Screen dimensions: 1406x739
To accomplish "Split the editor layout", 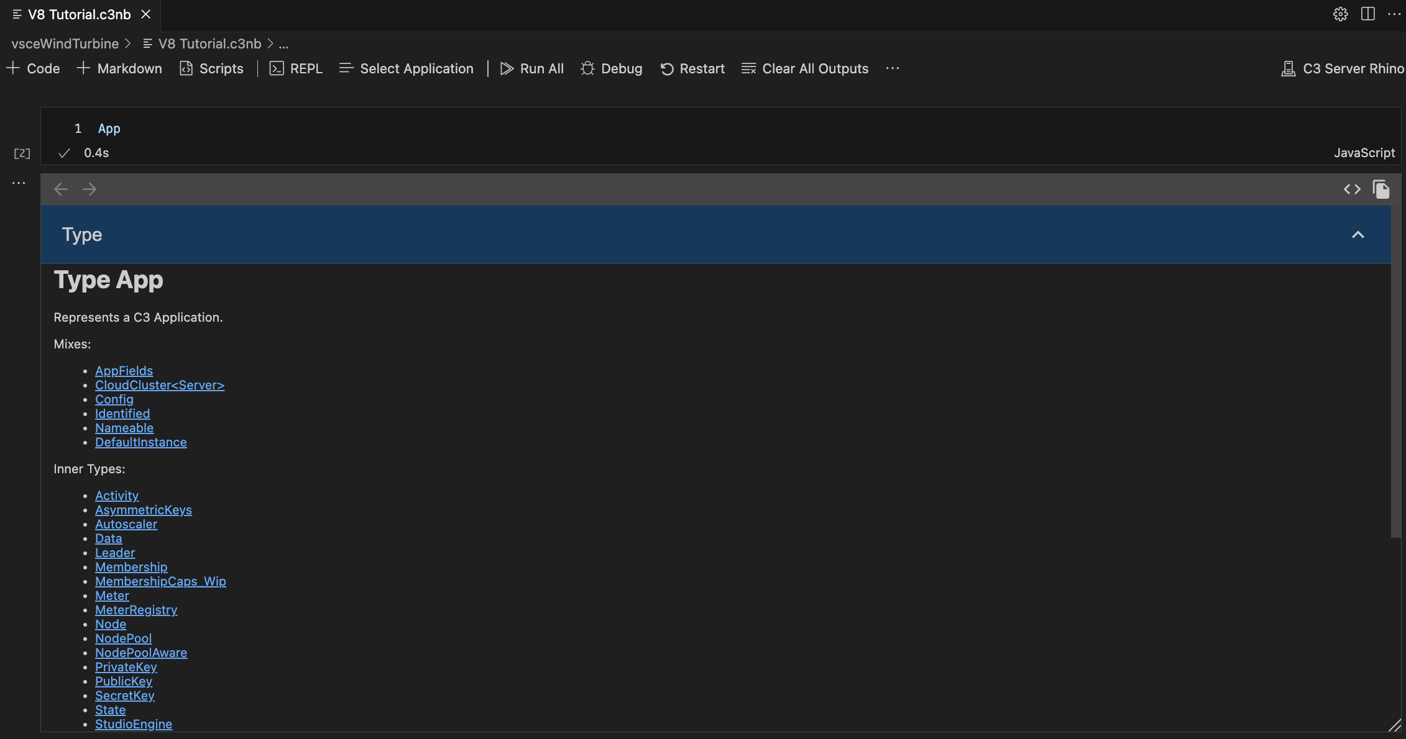I will 1367,14.
